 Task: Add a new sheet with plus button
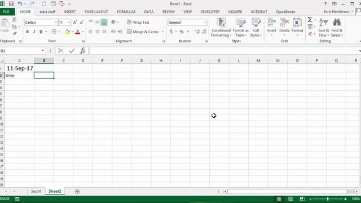pyautogui.click(x=77, y=191)
